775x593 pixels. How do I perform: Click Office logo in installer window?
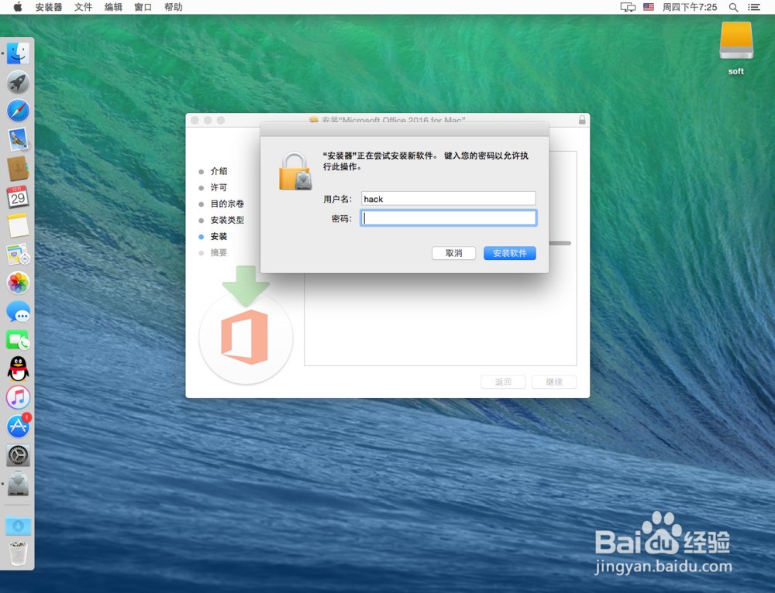(245, 338)
